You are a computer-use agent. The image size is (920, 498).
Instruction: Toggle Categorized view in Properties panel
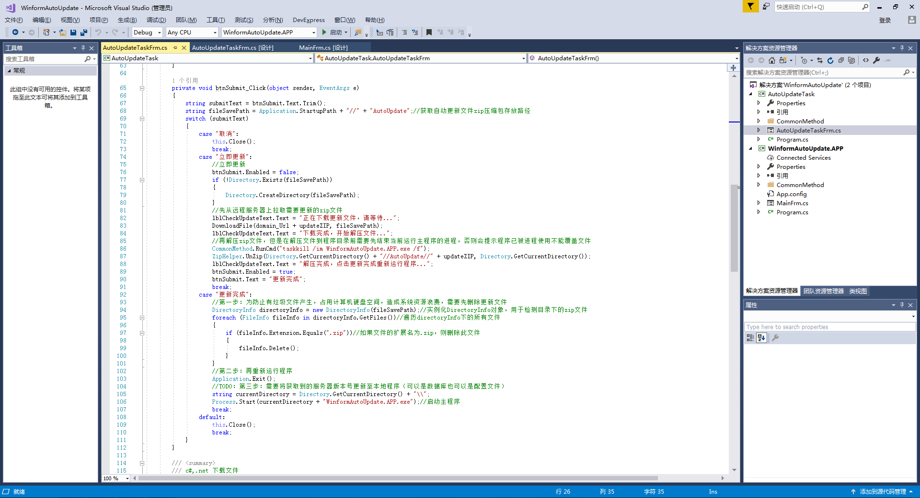pos(750,338)
